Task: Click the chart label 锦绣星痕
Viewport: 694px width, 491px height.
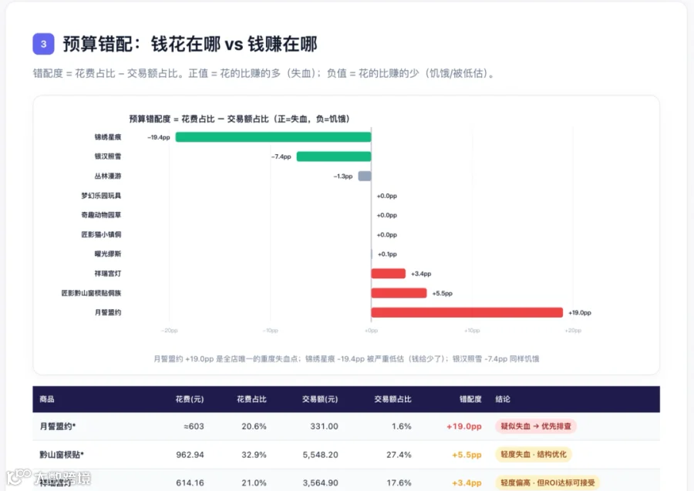Action: click(107, 137)
